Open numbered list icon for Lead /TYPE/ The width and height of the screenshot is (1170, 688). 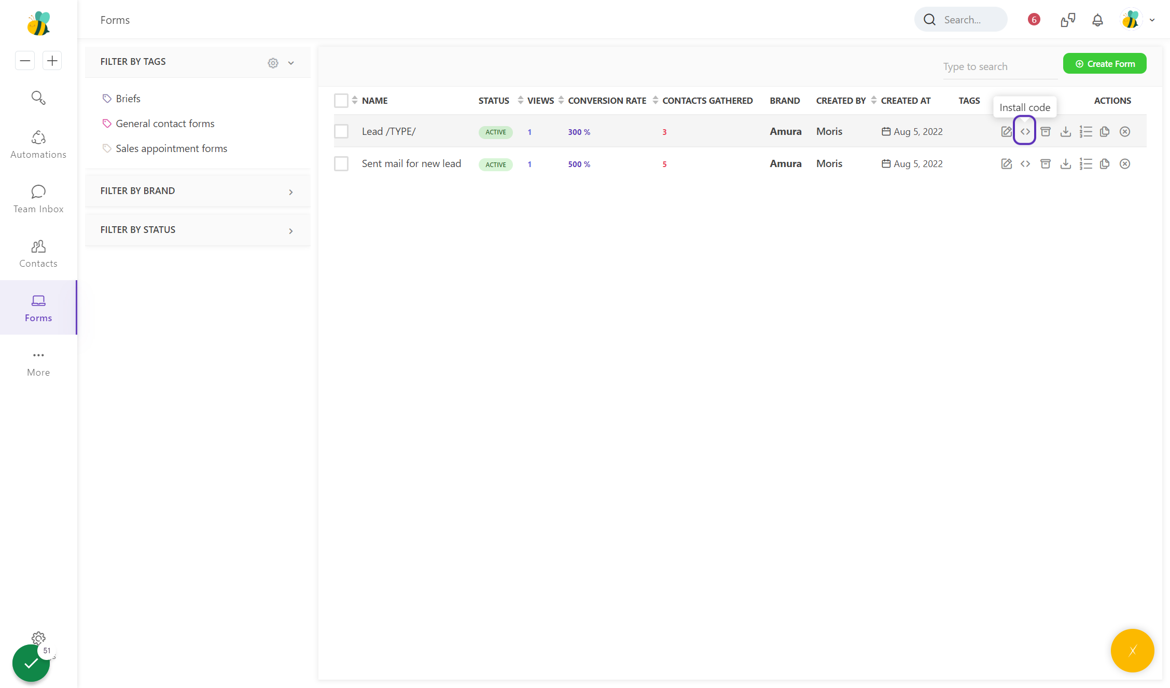[1085, 132]
